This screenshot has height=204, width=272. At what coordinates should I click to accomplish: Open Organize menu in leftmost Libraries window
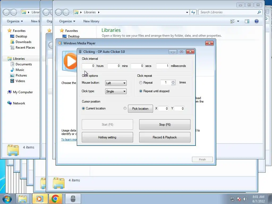click(x=15, y=21)
